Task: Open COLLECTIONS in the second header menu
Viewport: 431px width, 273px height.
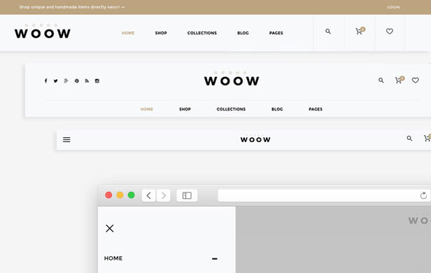Action: pyautogui.click(x=231, y=109)
